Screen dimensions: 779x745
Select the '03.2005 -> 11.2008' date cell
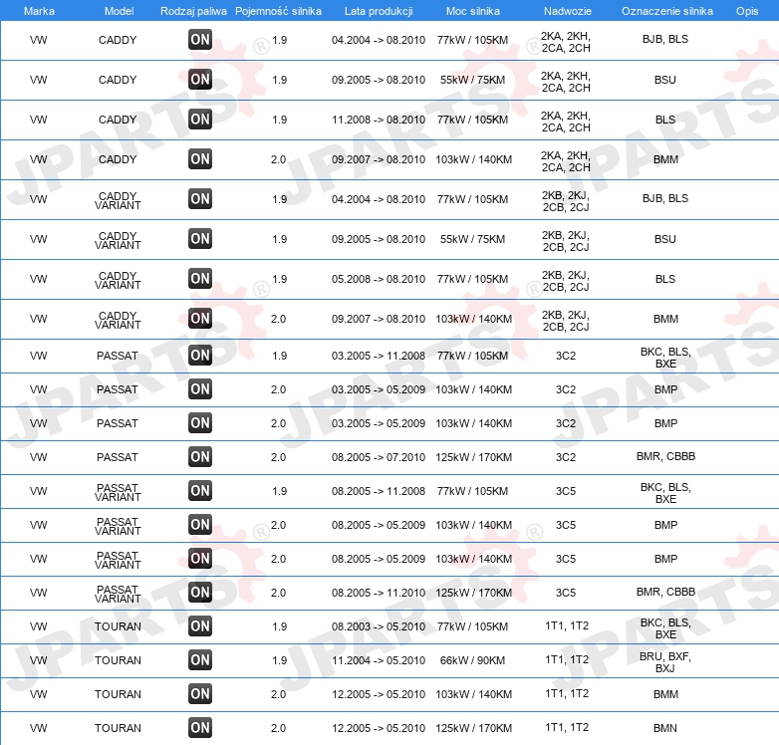point(379,356)
